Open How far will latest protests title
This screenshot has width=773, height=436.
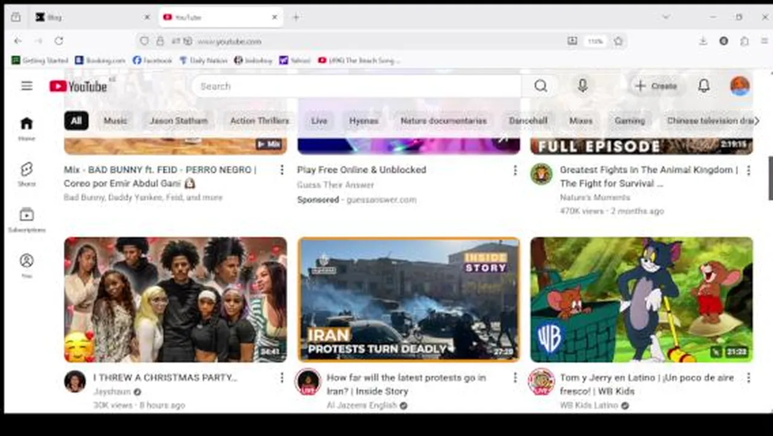pos(406,384)
